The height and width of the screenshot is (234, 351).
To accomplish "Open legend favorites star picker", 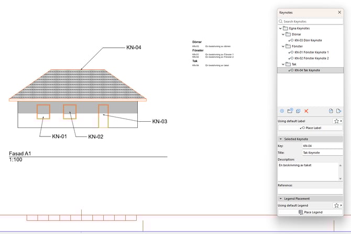I will (x=337, y=205).
